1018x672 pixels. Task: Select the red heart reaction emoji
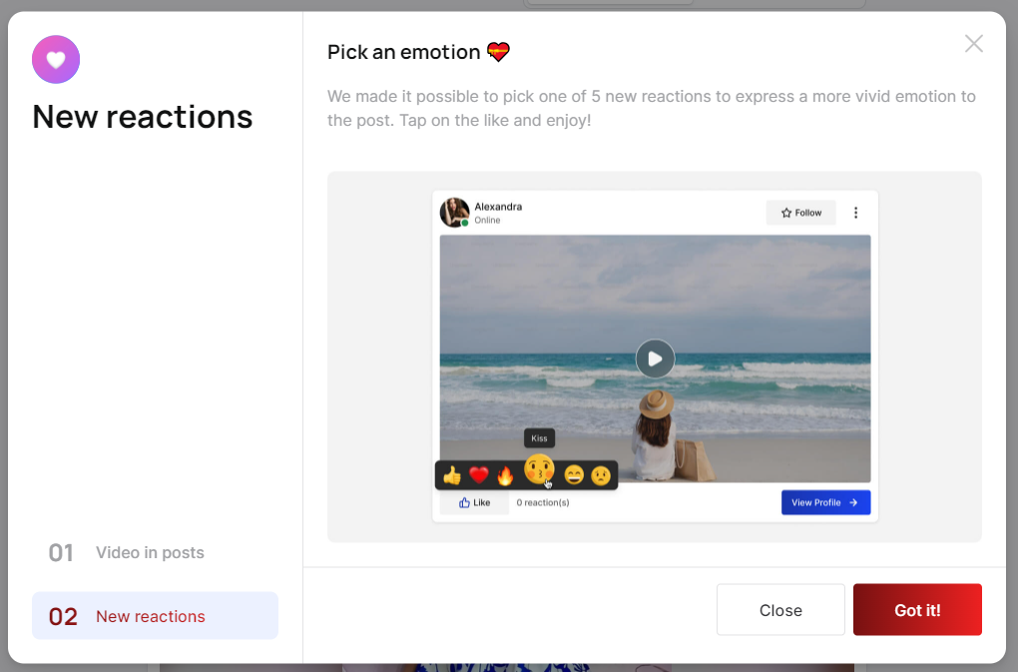pyautogui.click(x=479, y=475)
